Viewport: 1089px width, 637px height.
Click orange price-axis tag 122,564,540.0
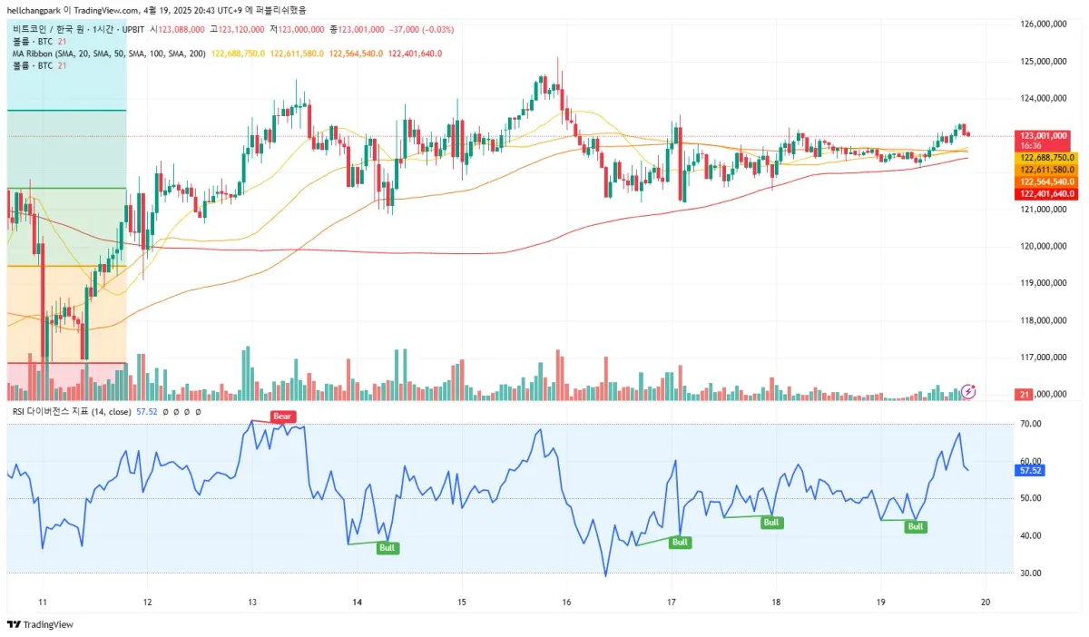tap(1046, 181)
